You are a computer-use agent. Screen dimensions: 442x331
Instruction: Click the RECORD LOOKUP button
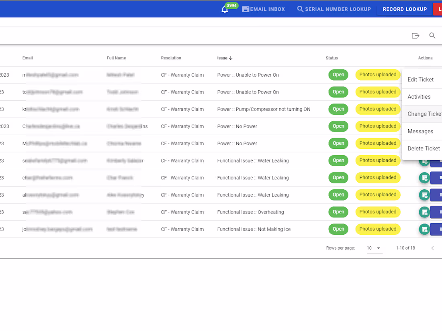click(405, 9)
